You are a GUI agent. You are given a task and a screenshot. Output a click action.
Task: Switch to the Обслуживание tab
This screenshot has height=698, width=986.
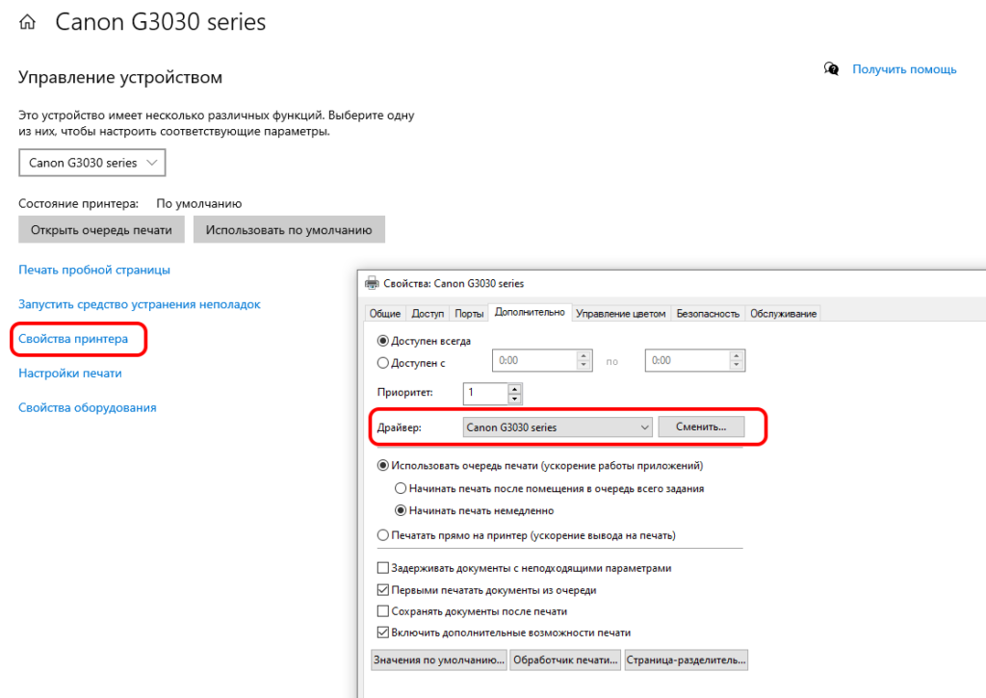(x=783, y=314)
